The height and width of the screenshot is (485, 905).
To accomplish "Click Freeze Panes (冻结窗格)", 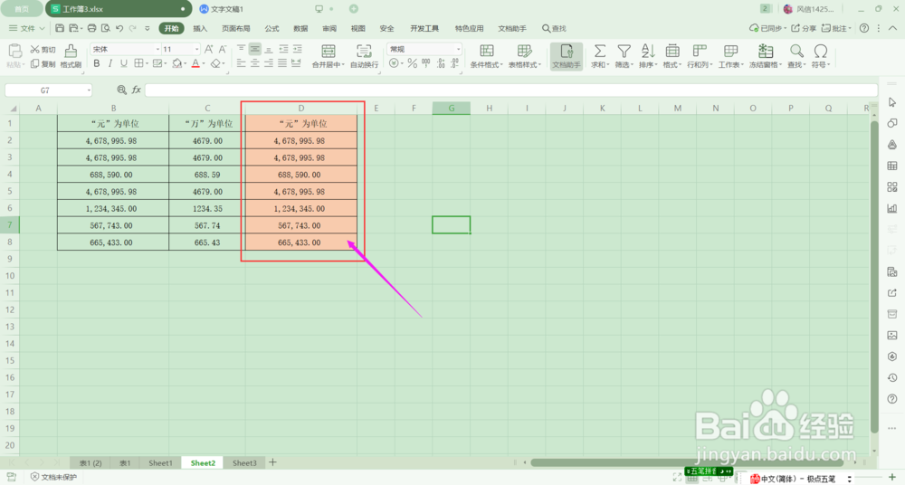I will click(766, 56).
